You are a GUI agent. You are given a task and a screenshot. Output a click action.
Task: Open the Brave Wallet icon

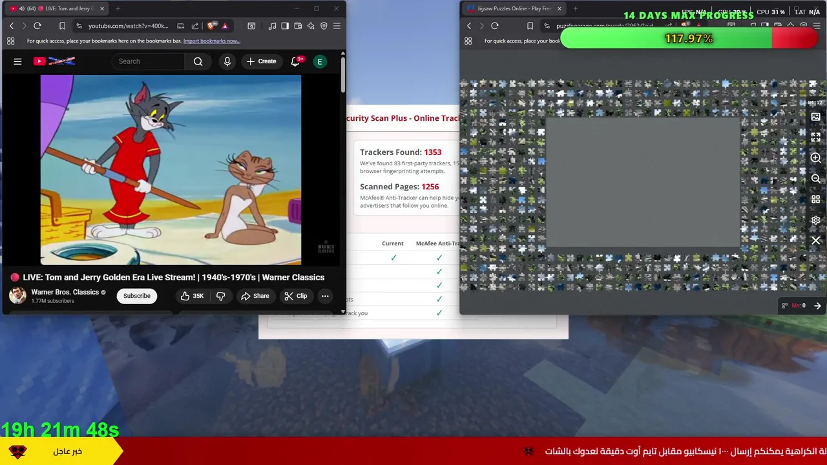tap(298, 26)
